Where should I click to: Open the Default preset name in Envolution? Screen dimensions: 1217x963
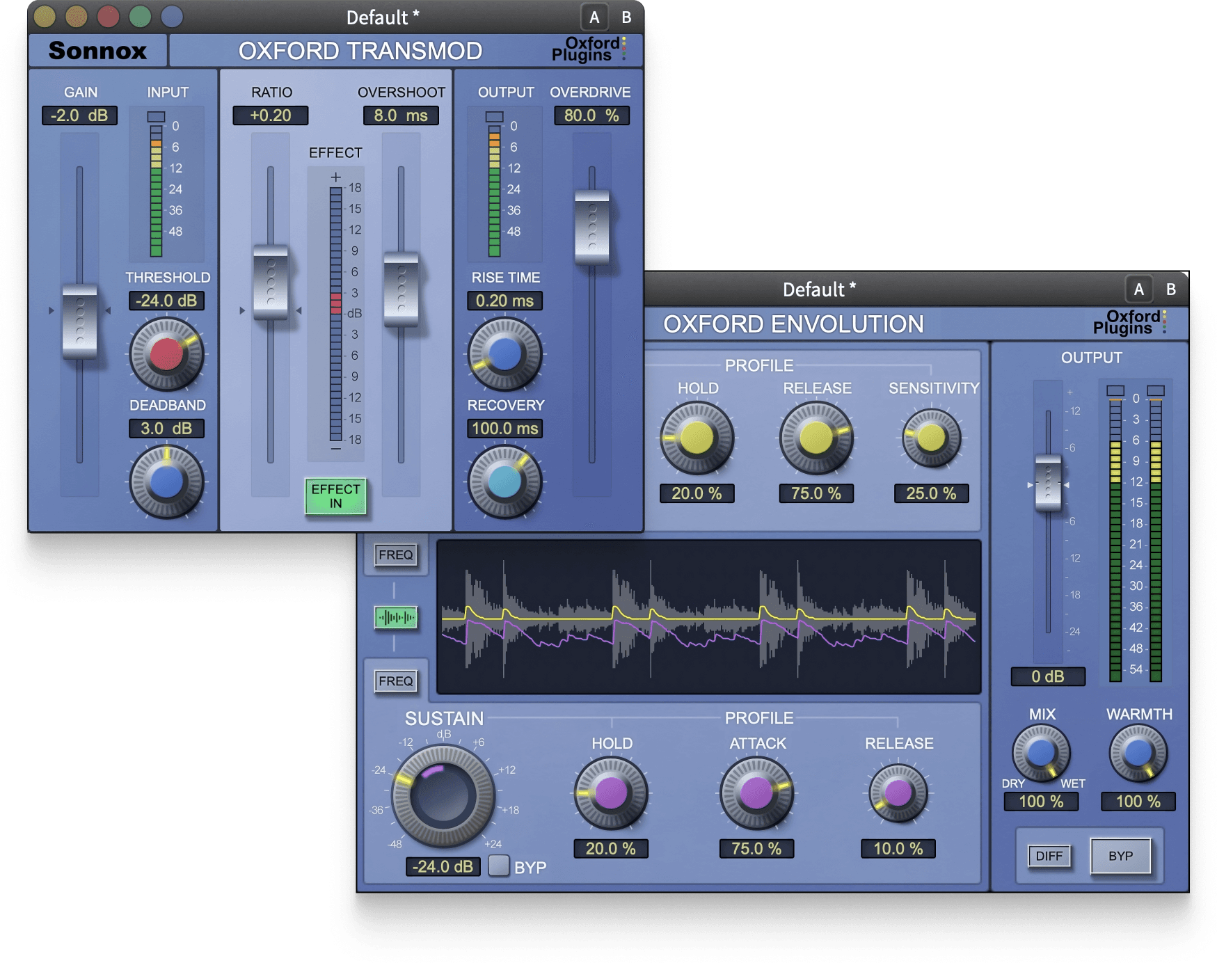(818, 289)
